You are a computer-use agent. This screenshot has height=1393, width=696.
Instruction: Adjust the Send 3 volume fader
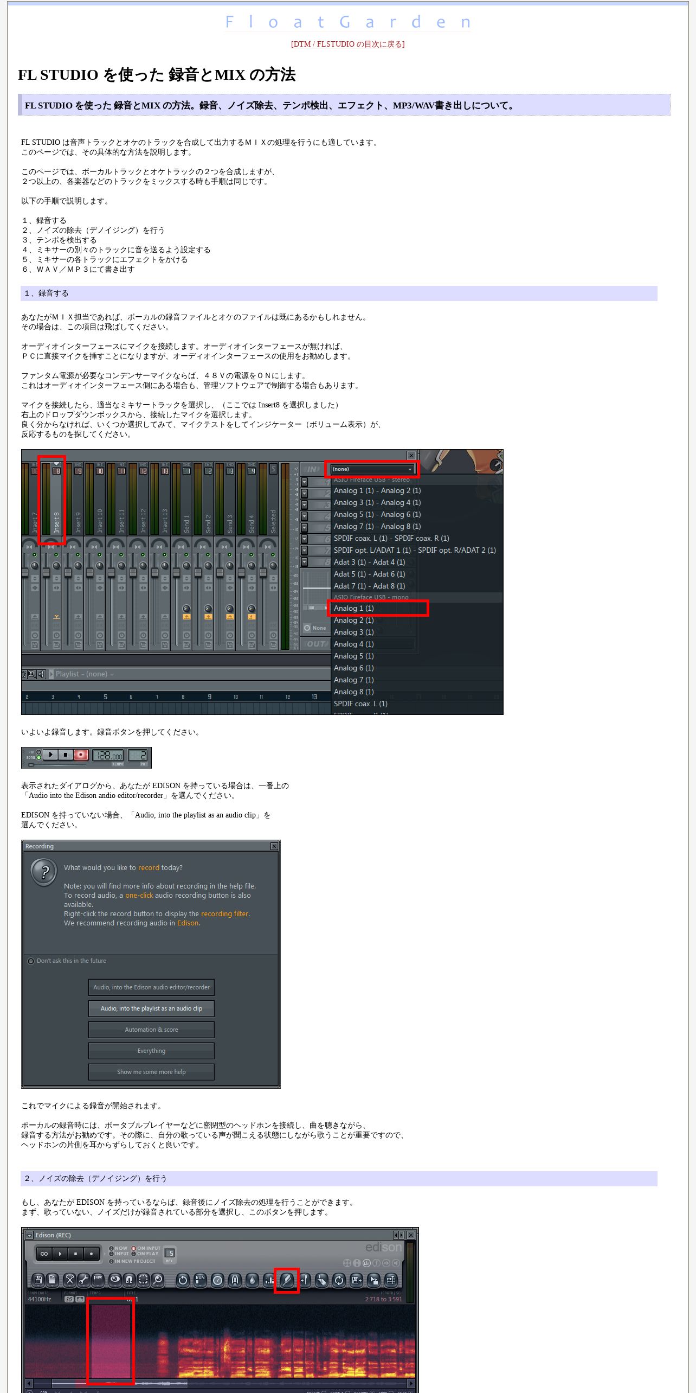click(220, 572)
